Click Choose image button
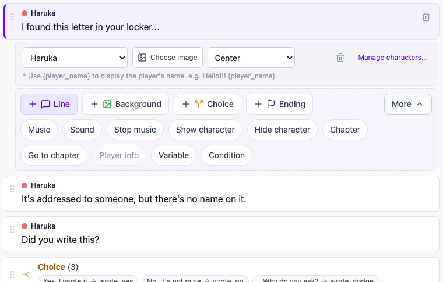443x282 pixels. click(x=167, y=58)
